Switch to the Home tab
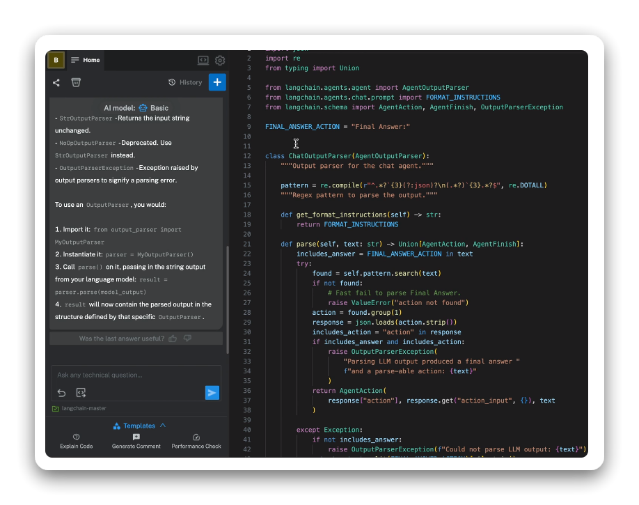 click(86, 60)
